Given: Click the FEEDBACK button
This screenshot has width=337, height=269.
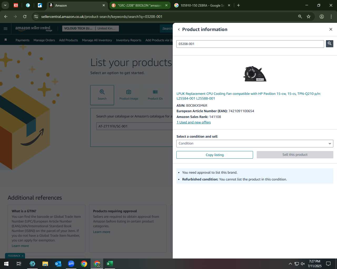Looking at the screenshot, I should tap(14, 256).
